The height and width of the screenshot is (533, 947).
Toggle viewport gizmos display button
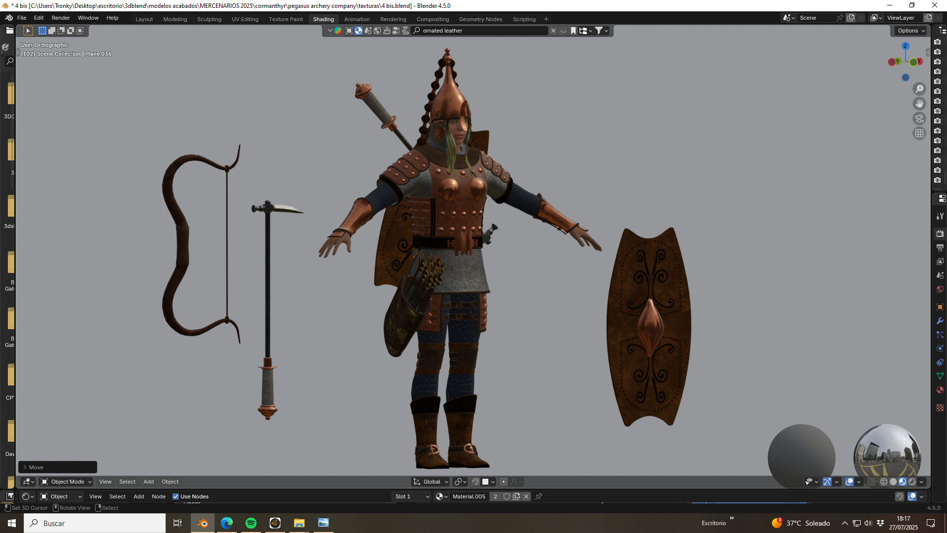(x=827, y=482)
